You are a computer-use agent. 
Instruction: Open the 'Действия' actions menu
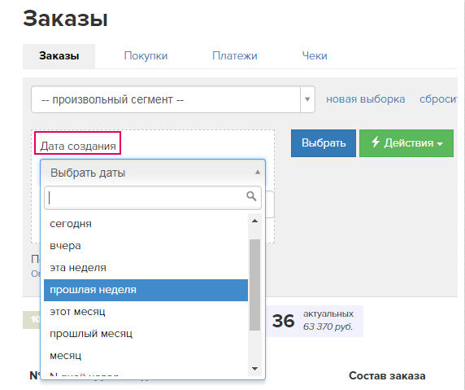click(x=406, y=143)
